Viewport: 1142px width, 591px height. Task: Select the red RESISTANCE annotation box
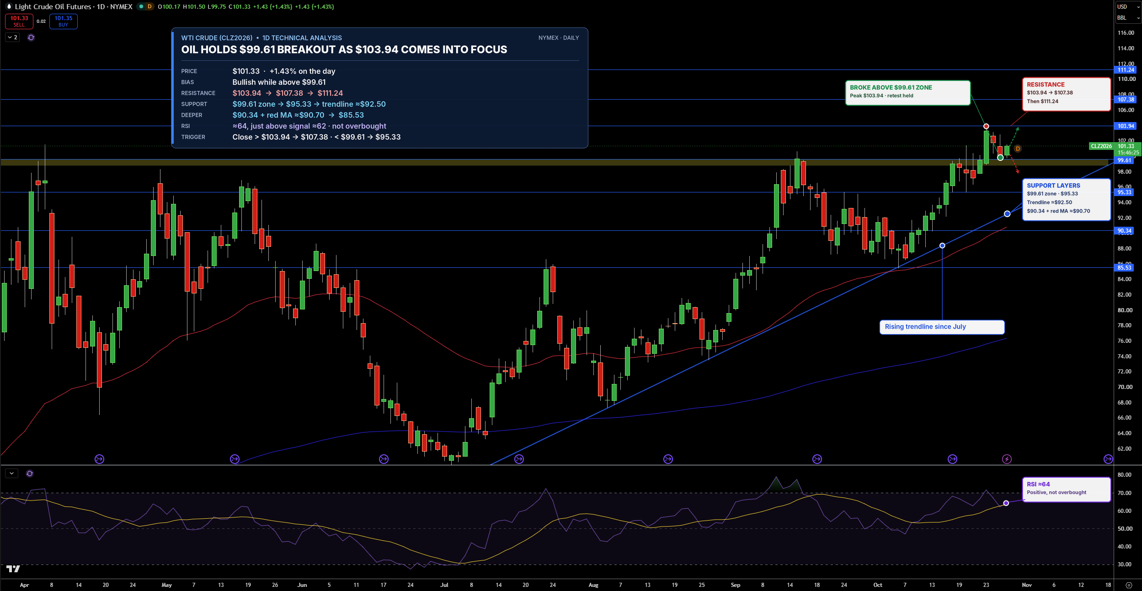[x=1066, y=94]
